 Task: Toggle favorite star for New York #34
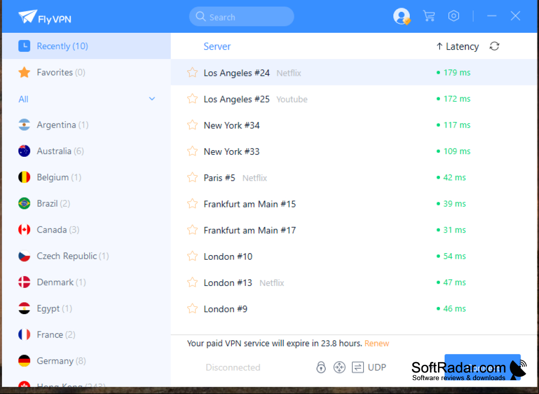point(192,125)
